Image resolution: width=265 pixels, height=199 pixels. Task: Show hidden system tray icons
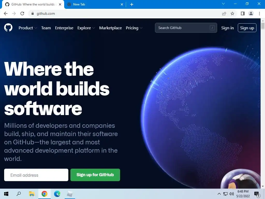[219, 194]
